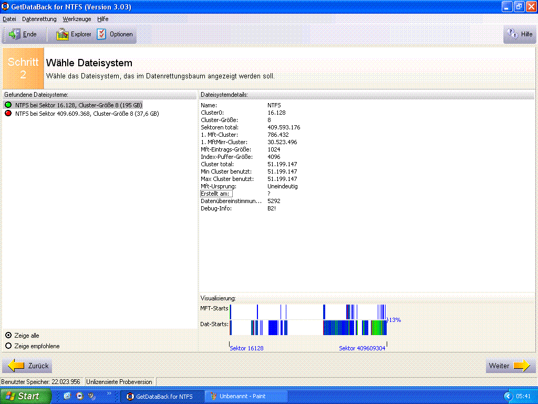The height and width of the screenshot is (404, 538).
Task: Click the Dateisystemdetails header
Action: (x=366, y=95)
